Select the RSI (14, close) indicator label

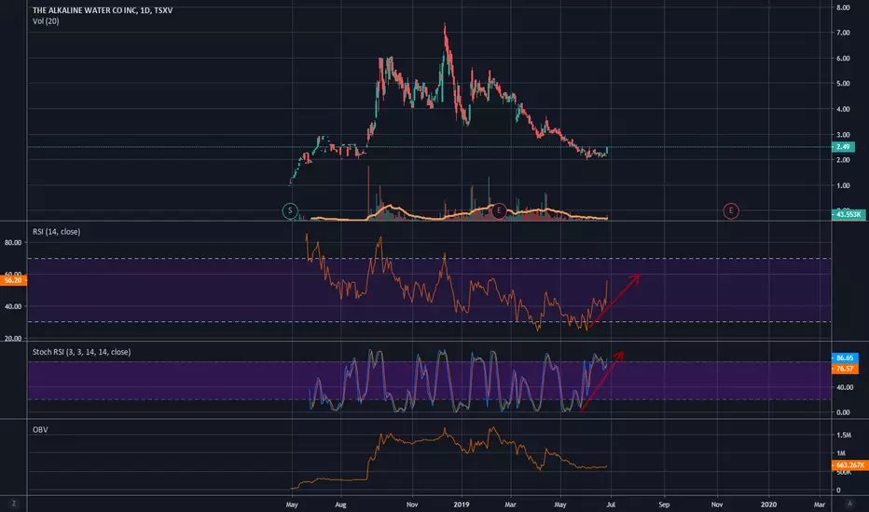point(56,232)
